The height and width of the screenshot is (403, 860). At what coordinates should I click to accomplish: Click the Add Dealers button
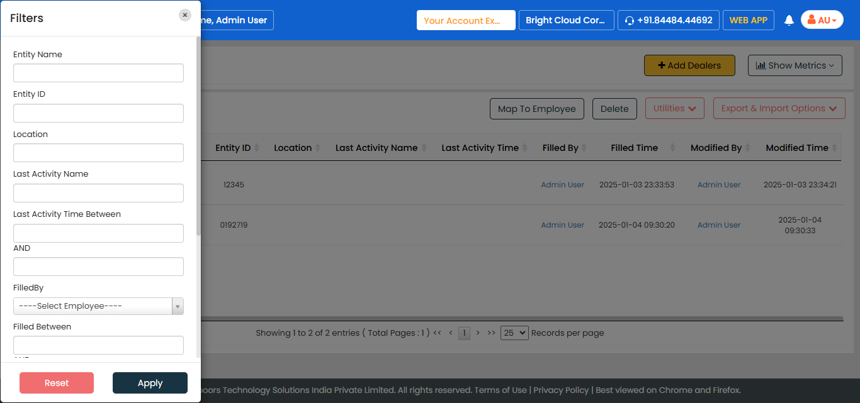689,65
